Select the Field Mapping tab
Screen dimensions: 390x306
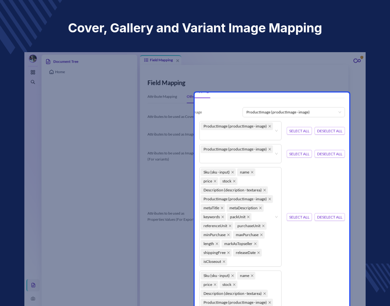click(161, 60)
